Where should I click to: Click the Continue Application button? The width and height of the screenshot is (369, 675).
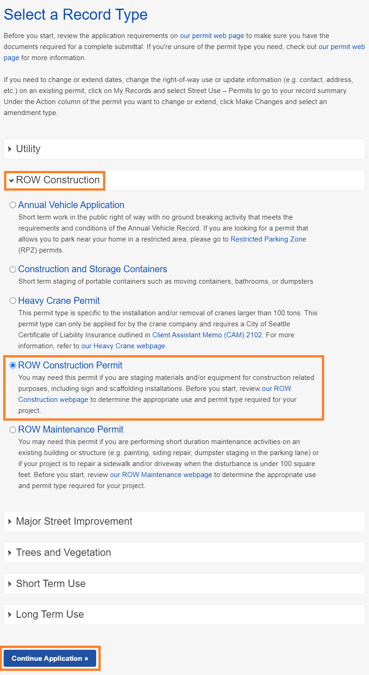coord(50,659)
